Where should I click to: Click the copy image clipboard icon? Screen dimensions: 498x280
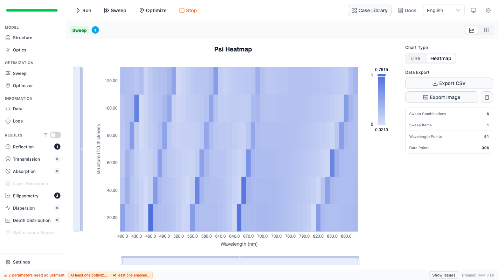pos(487,97)
